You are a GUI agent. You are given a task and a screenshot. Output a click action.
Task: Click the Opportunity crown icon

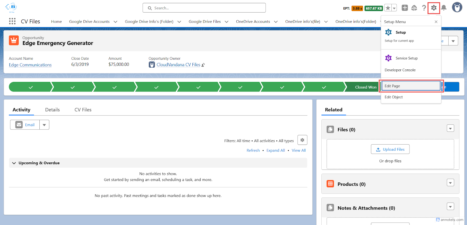[14, 41]
